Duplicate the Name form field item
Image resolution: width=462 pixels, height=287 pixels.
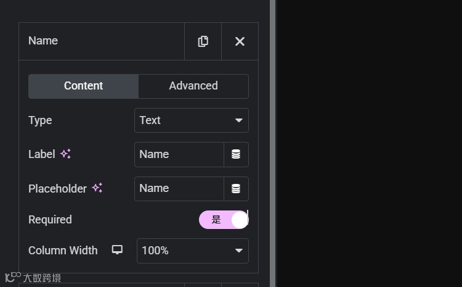pos(203,41)
